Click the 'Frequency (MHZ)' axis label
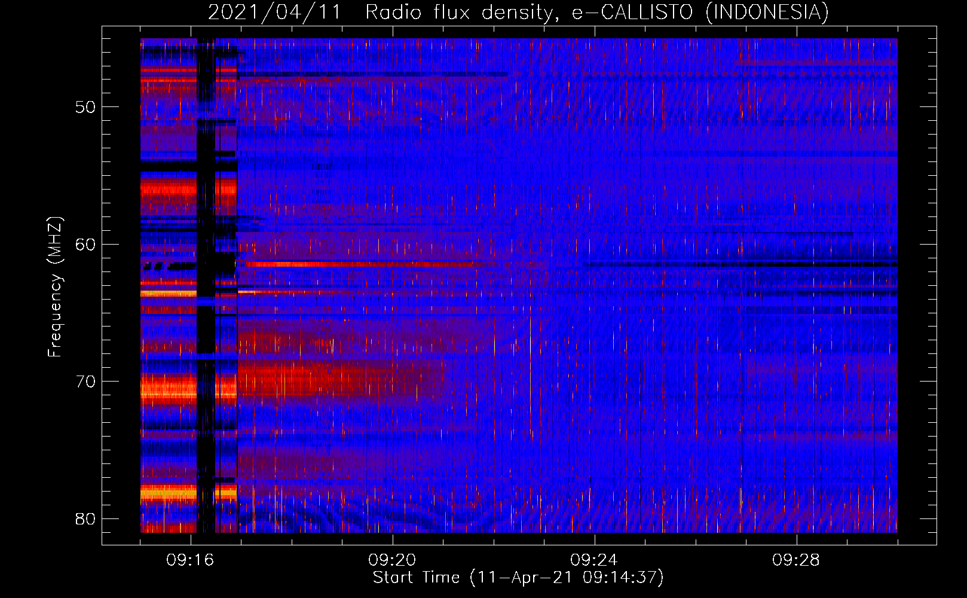The width and height of the screenshot is (967, 598). click(x=54, y=288)
